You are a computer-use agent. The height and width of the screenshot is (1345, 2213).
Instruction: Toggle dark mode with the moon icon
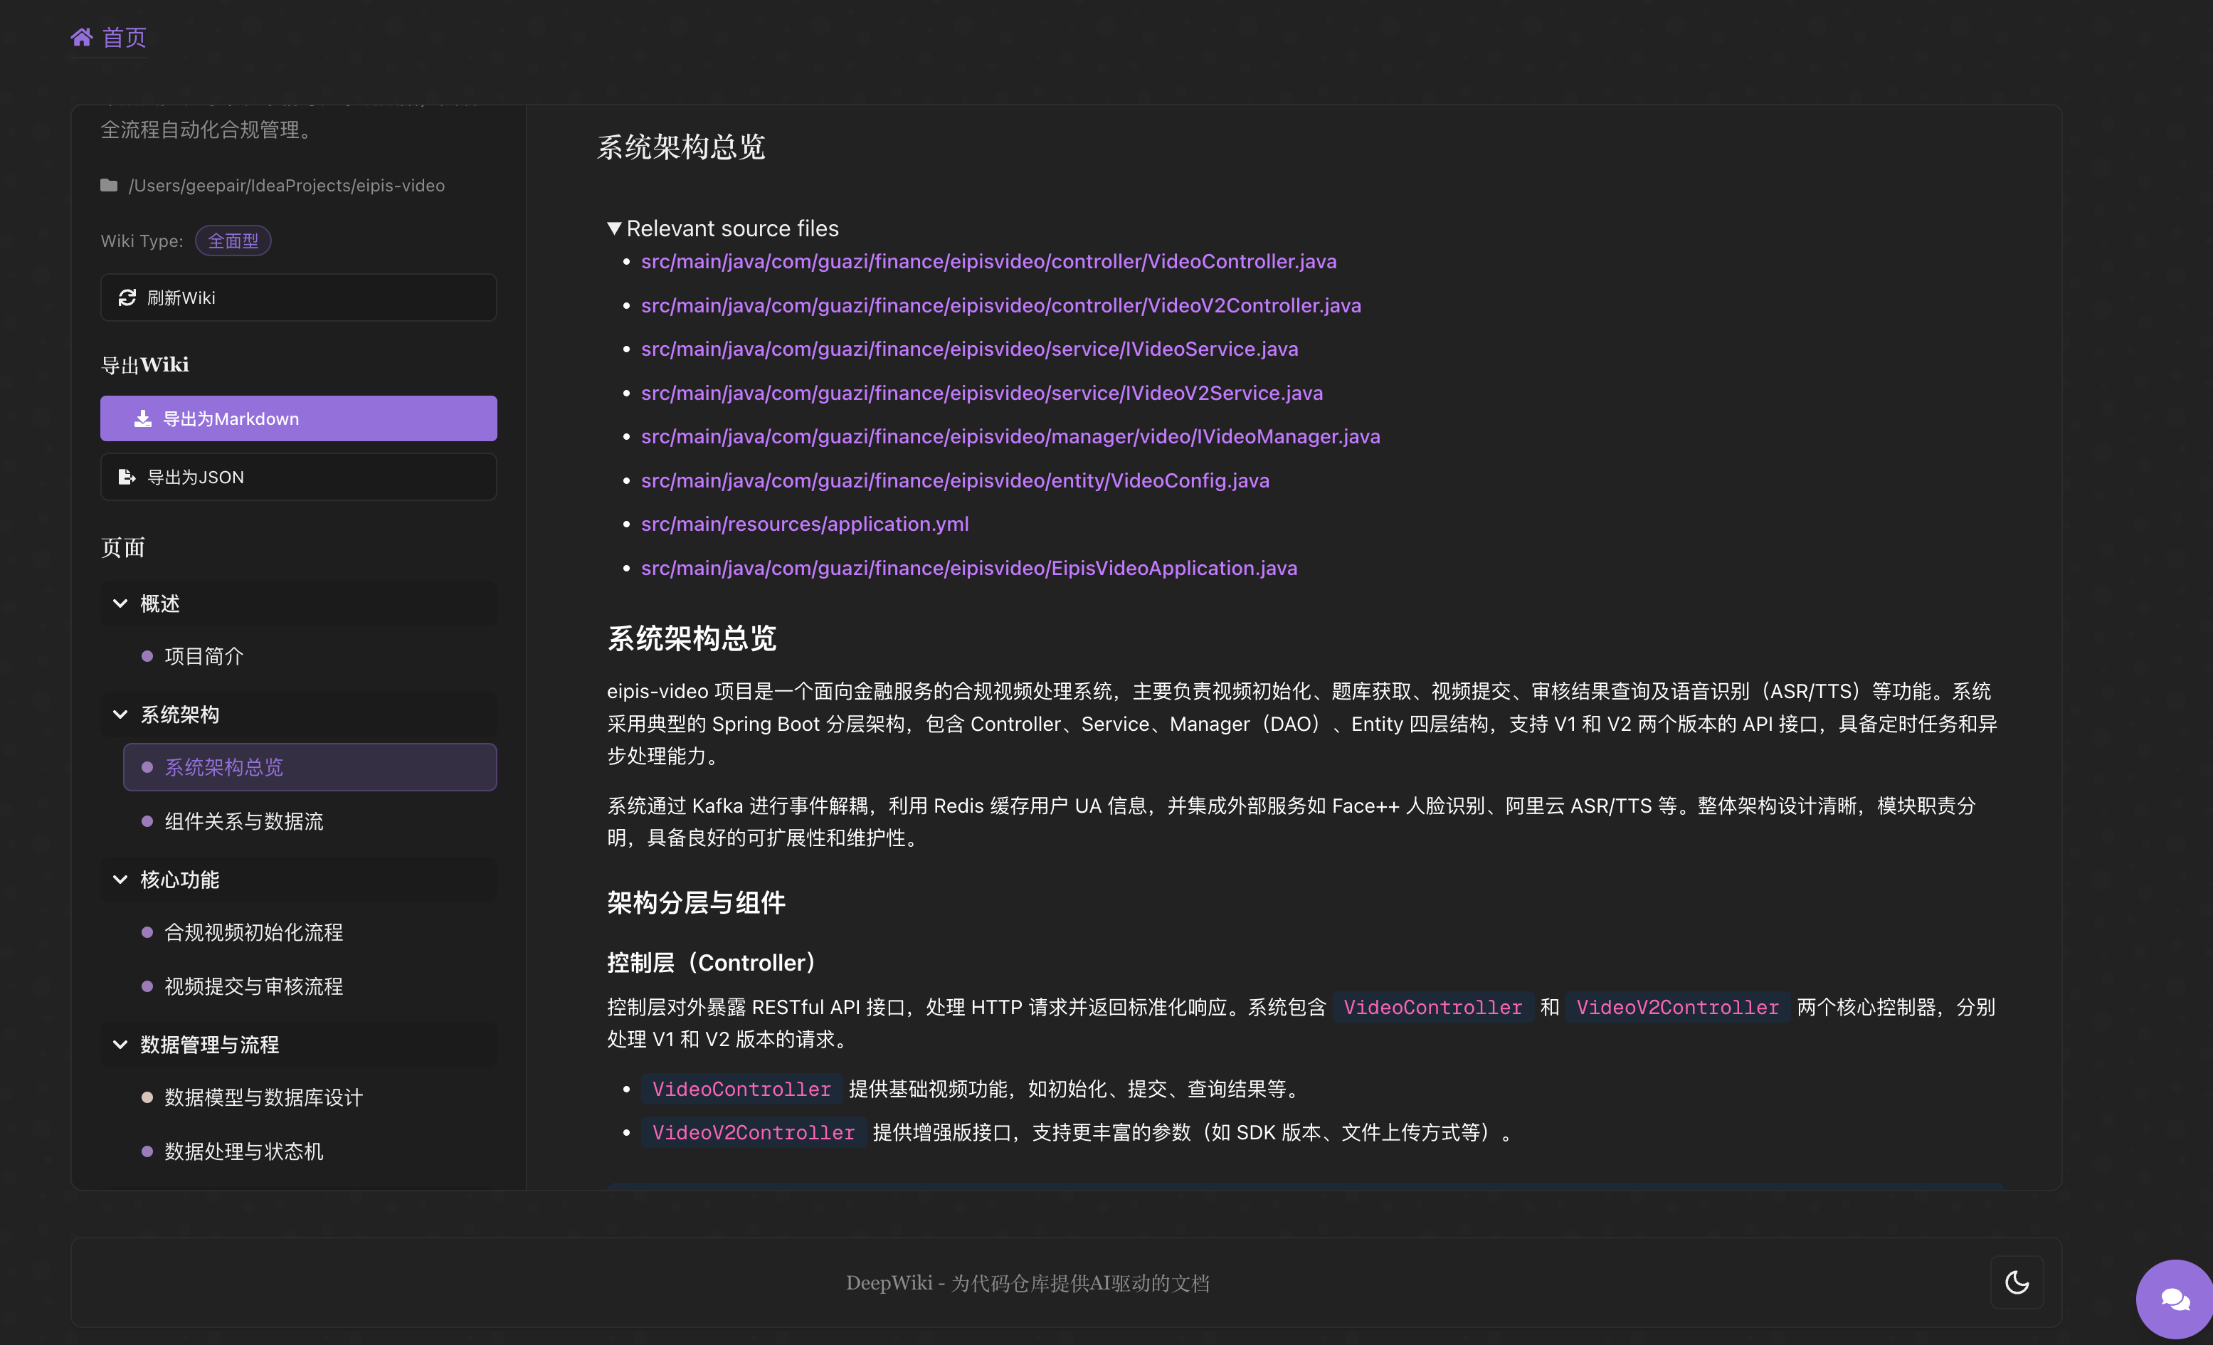(2017, 1282)
